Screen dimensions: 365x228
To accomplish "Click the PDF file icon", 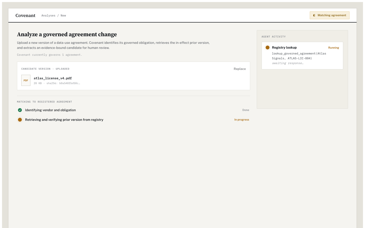I will tap(26, 80).
